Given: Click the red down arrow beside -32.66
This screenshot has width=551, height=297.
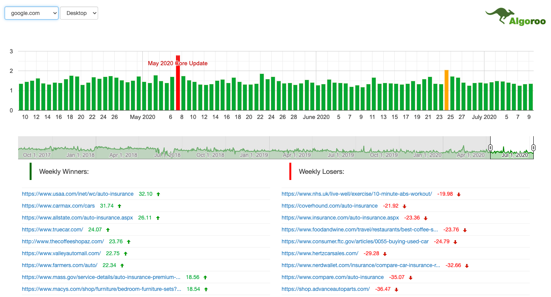Looking at the screenshot, I should [x=467, y=266].
